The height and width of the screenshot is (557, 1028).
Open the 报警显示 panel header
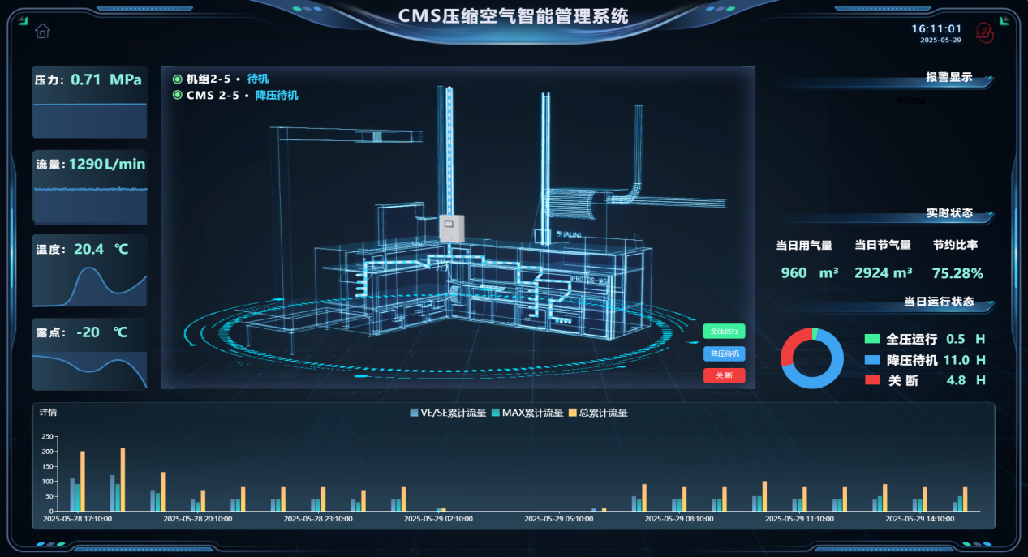948,78
